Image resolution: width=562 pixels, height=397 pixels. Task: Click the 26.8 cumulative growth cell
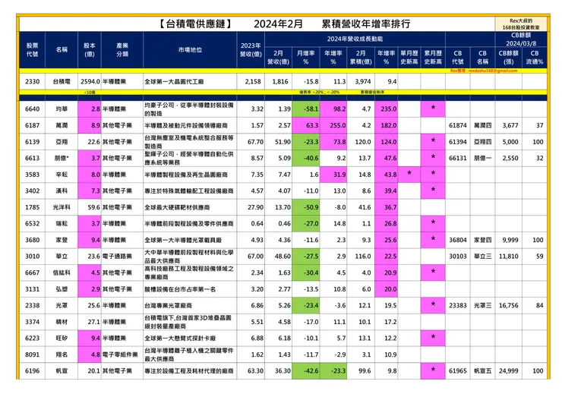pyautogui.click(x=387, y=224)
